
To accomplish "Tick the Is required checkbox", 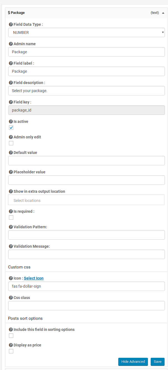I will [x=11, y=217].
